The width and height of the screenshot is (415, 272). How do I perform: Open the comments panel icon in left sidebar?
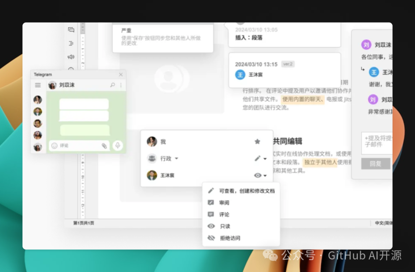pos(71,30)
